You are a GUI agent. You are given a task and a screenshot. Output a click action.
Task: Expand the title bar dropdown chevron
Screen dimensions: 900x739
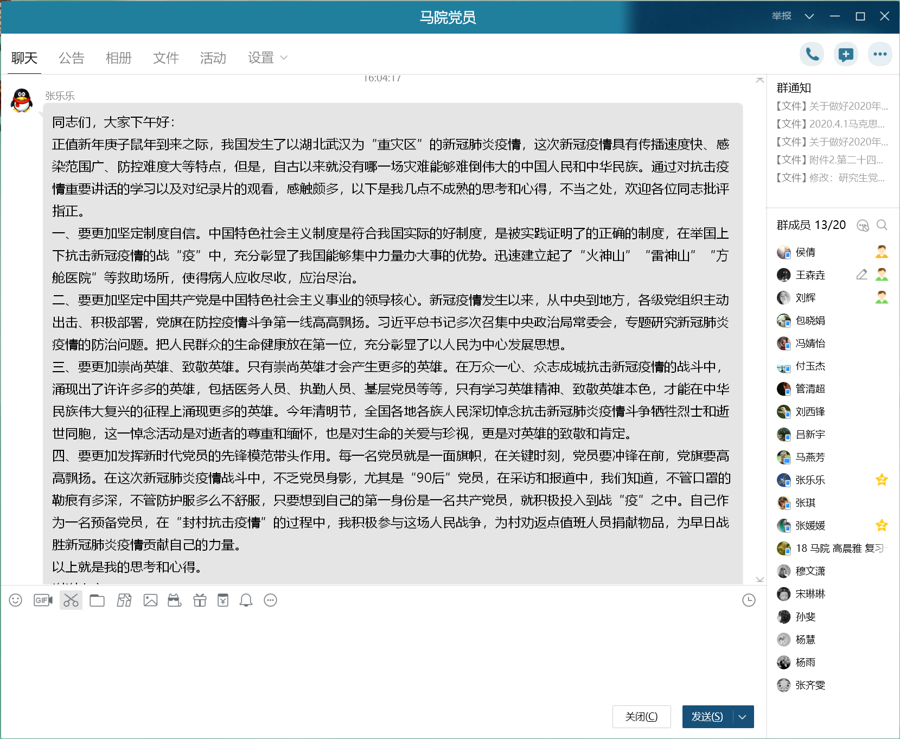[x=809, y=16]
